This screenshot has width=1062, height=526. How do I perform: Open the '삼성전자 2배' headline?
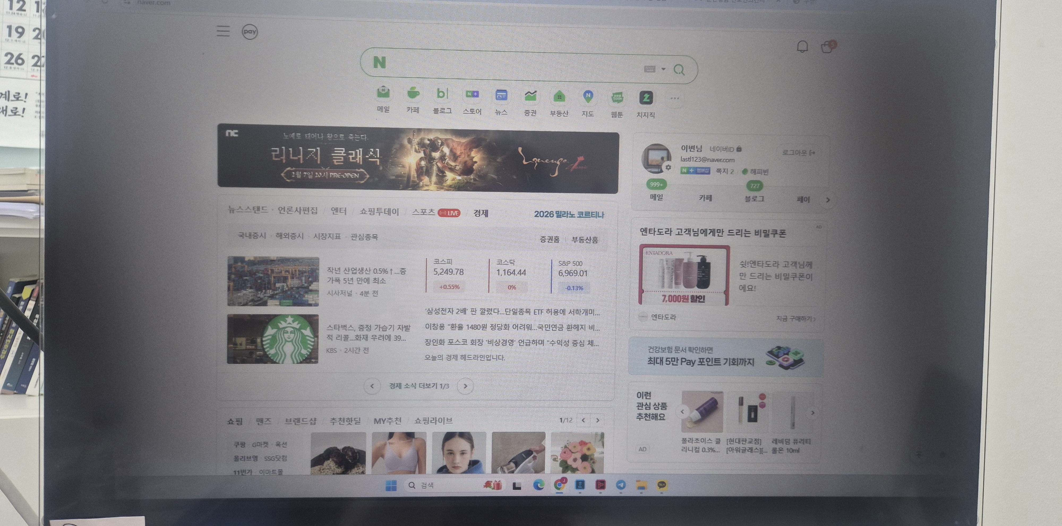512,312
